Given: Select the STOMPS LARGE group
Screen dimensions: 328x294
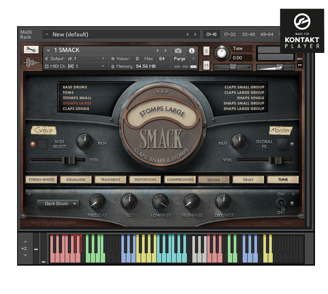Looking at the screenshot, I should [x=77, y=103].
